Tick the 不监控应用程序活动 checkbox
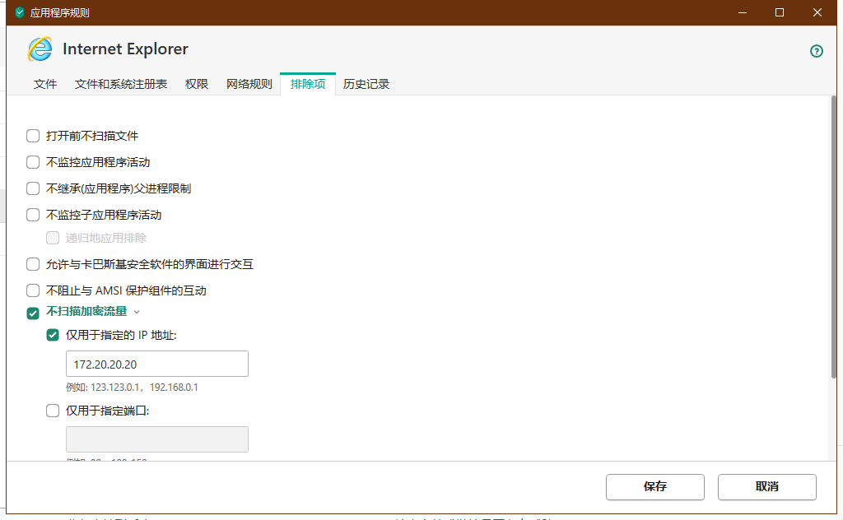 33,162
